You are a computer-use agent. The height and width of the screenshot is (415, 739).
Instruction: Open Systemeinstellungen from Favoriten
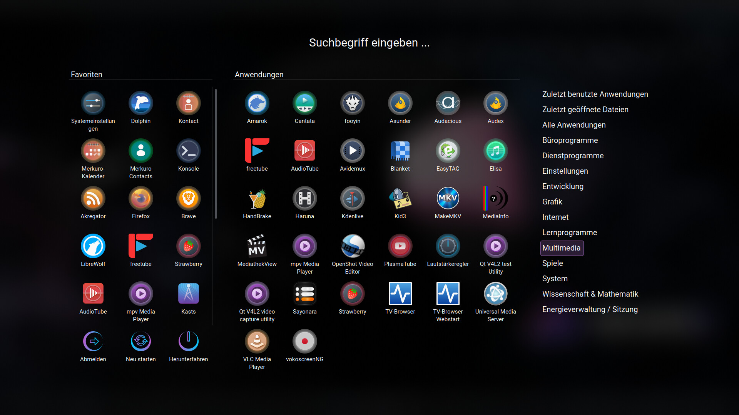(93, 111)
